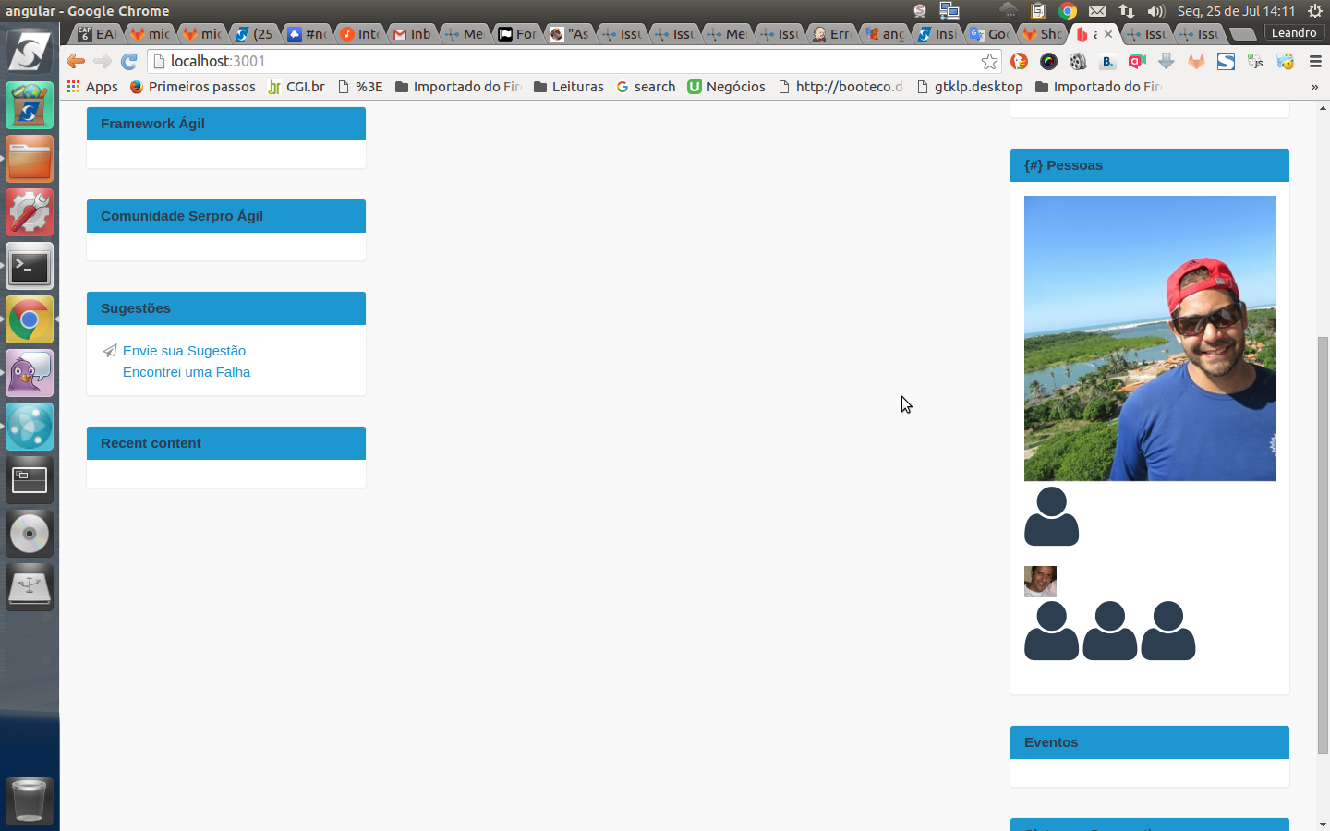The image size is (1330, 831).
Task: Switch to the 'Sho' GitLab tab
Action: click(1042, 34)
